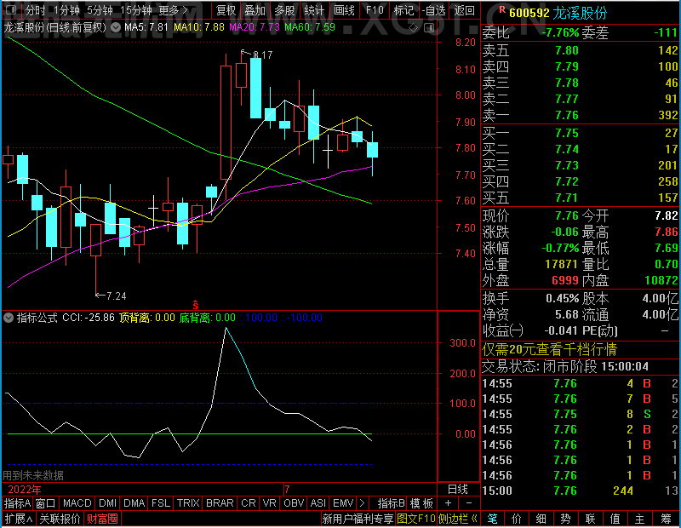This screenshot has height=528, width=681.
Task: Click the 日线 period label
Action: pyautogui.click(x=458, y=490)
